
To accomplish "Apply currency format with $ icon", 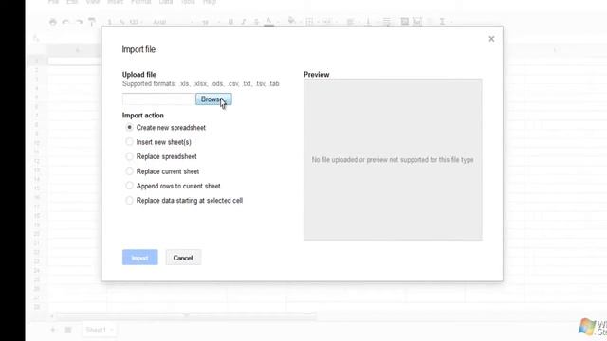I will pos(110,22).
